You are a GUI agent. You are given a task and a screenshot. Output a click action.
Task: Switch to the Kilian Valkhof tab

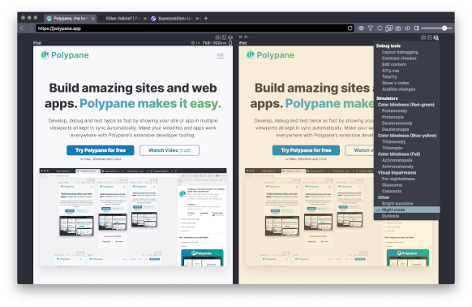coord(122,19)
